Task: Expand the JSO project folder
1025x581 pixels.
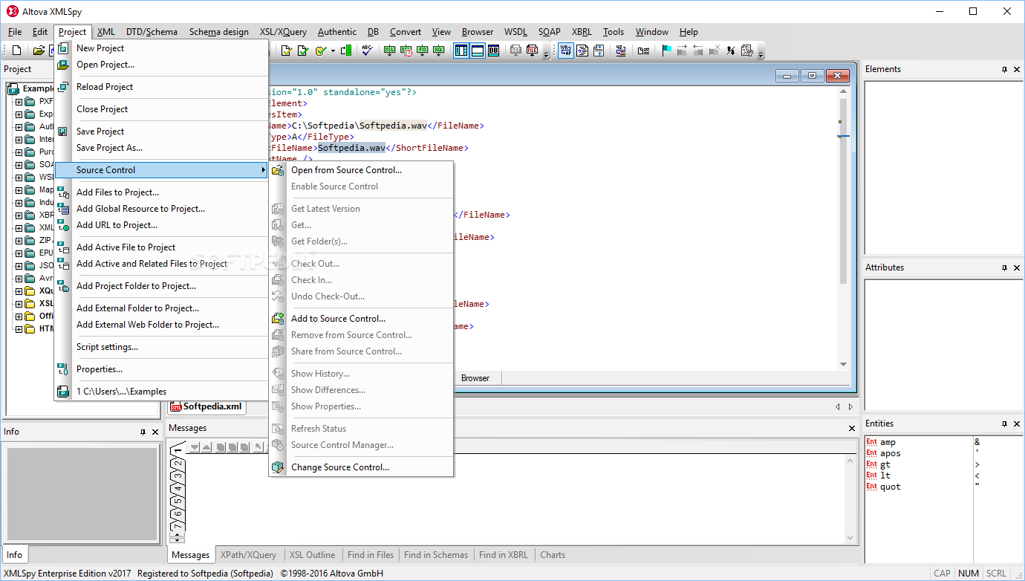Action: [19, 266]
